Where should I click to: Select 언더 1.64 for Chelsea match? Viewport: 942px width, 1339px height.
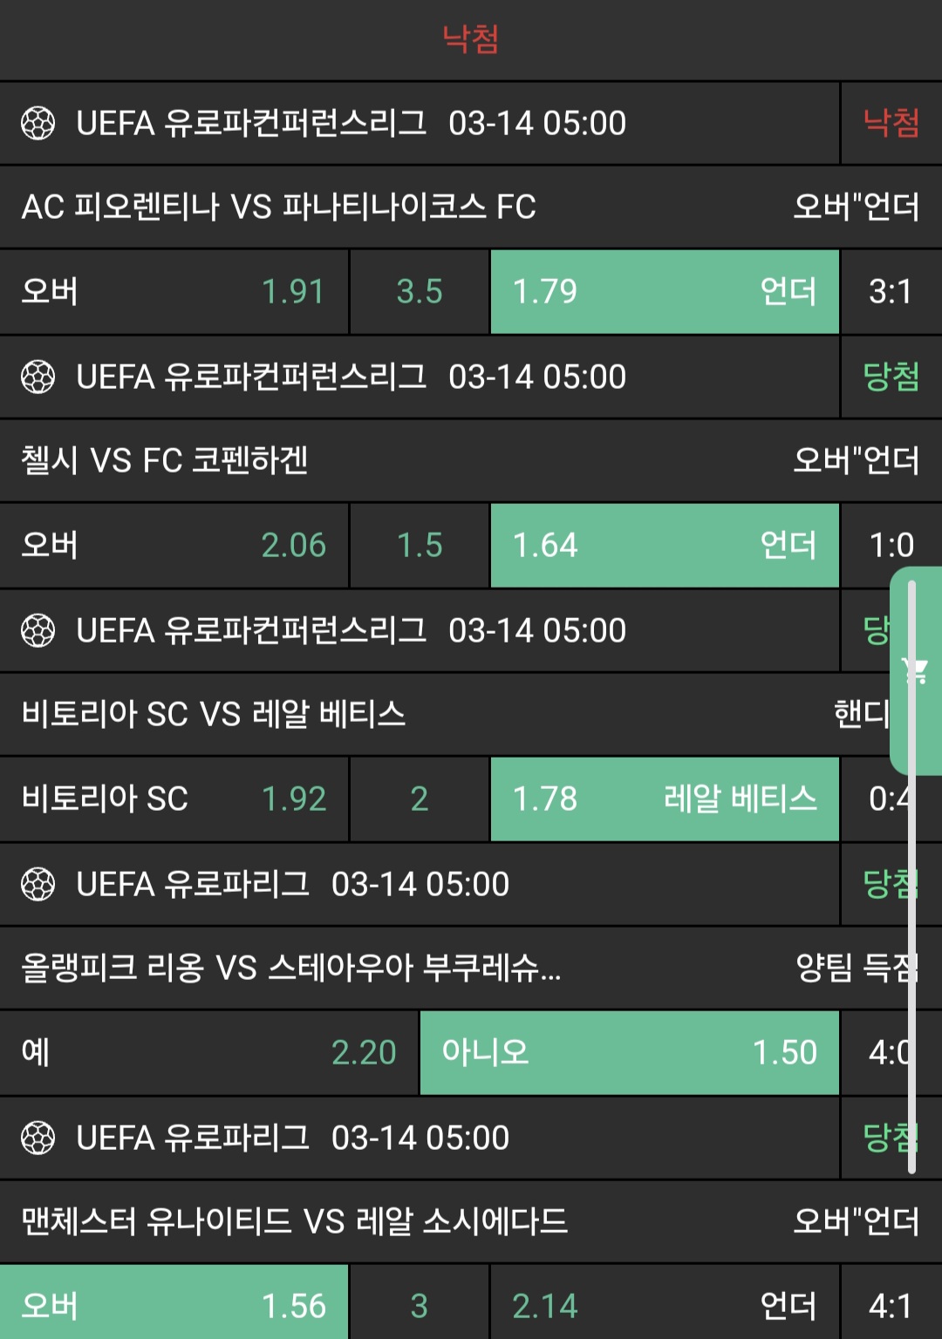point(665,546)
